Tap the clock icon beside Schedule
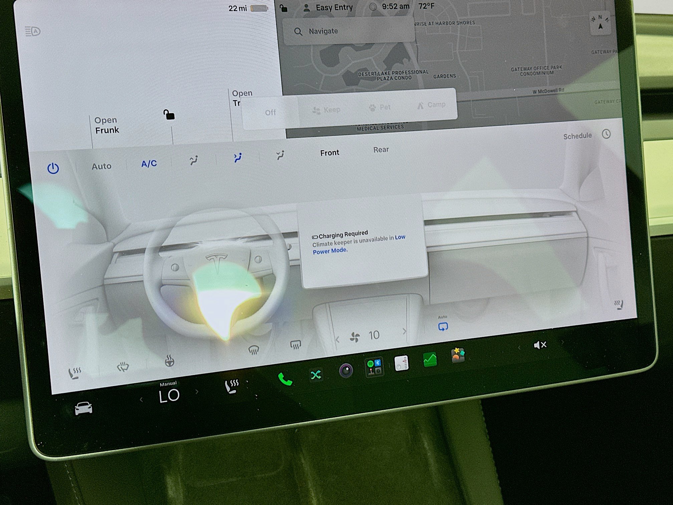 point(606,134)
